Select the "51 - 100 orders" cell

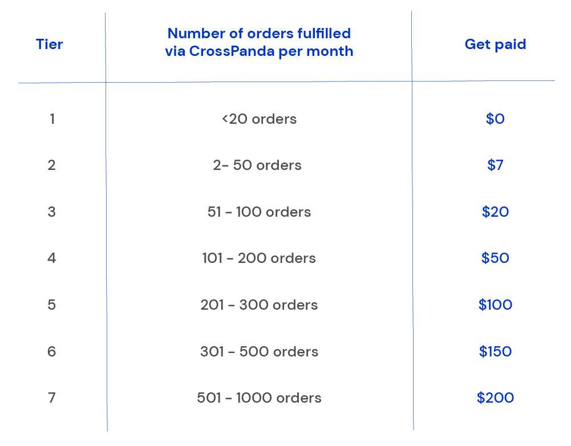click(259, 212)
